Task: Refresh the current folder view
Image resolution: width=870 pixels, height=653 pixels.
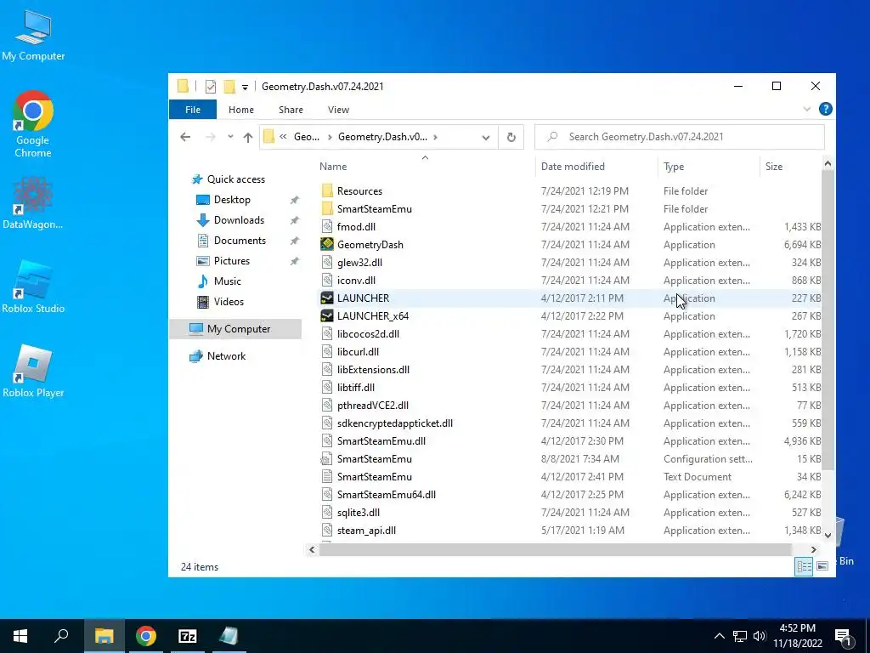Action: (511, 137)
